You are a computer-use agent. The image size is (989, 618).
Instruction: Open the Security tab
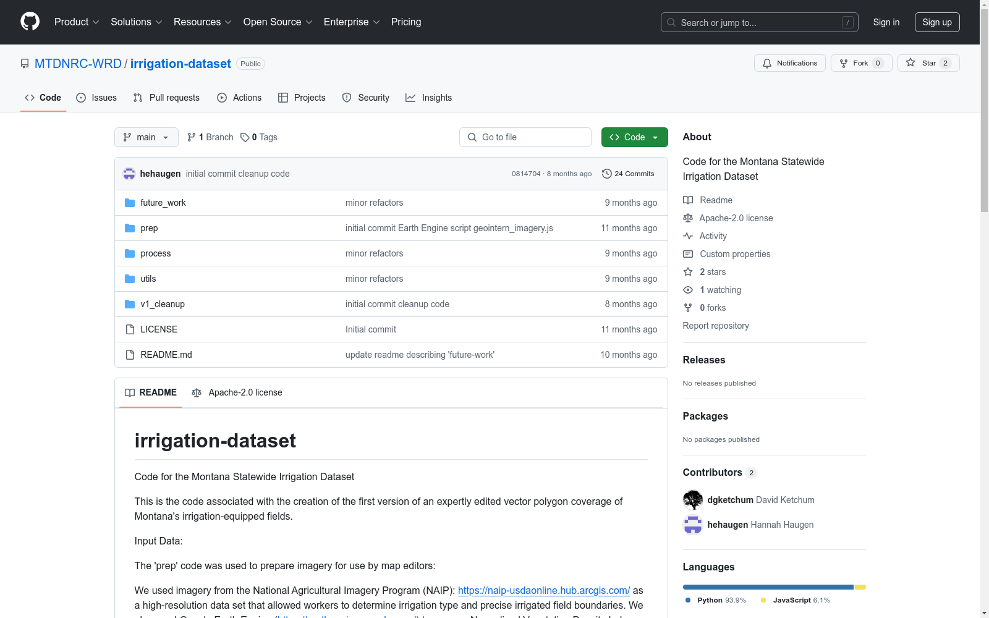point(366,98)
